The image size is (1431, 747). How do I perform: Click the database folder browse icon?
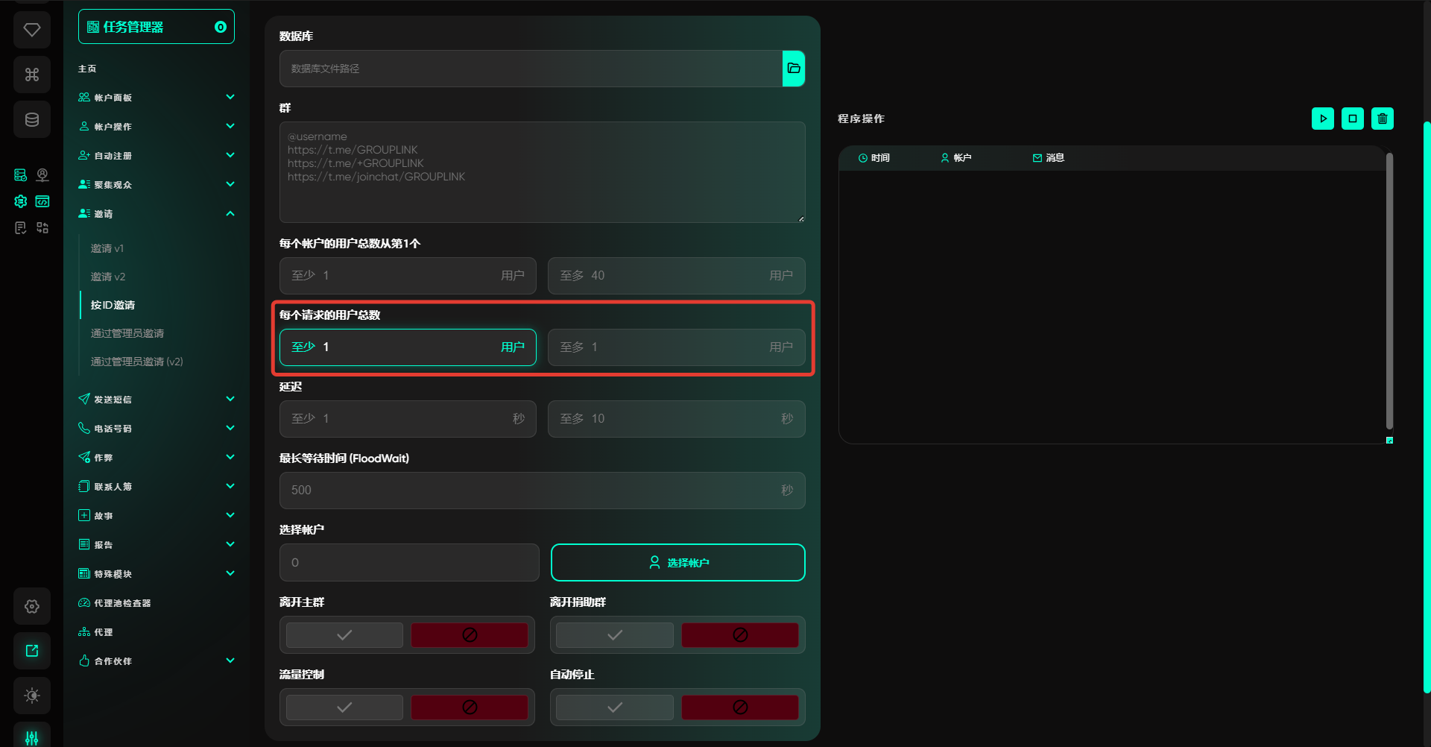click(793, 69)
